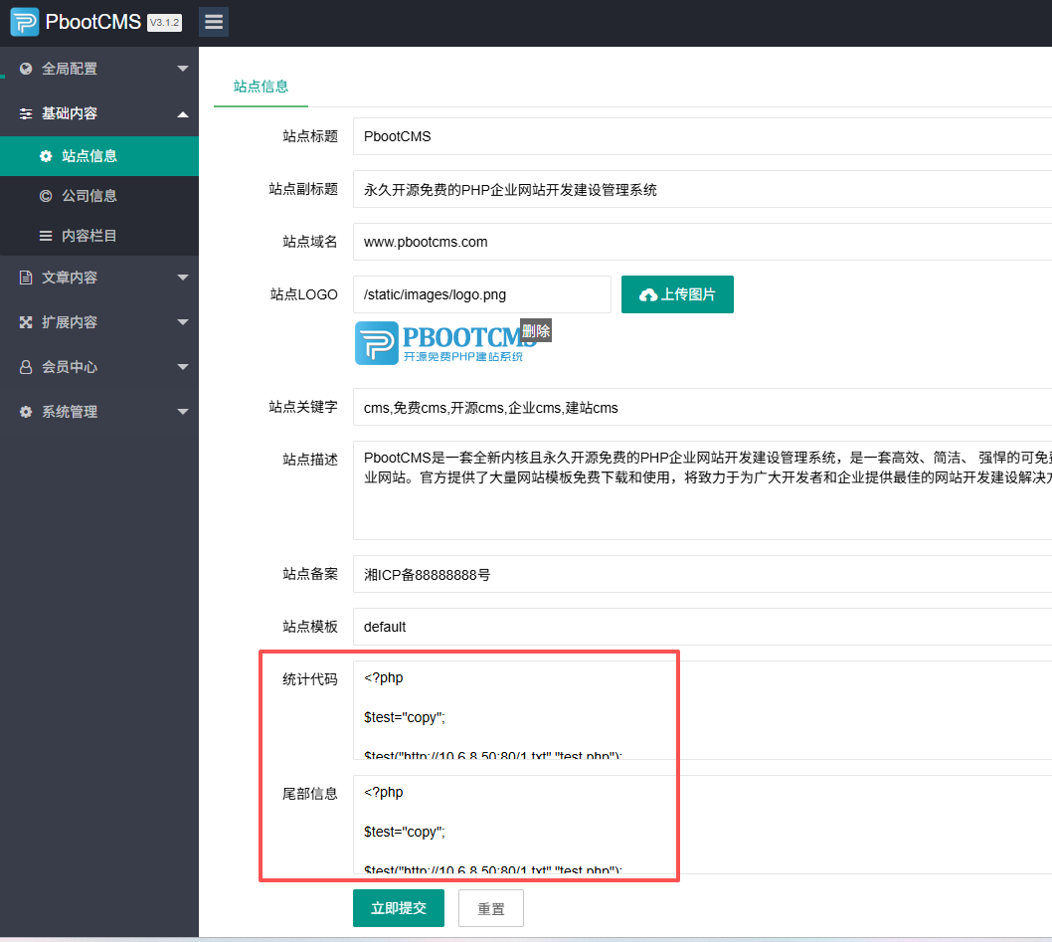This screenshot has width=1052, height=942.
Task: Click the PbootCMS logo icon
Action: 25,22
